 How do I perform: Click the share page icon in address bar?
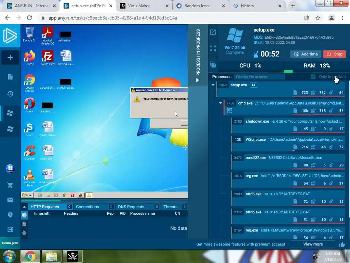(x=307, y=18)
